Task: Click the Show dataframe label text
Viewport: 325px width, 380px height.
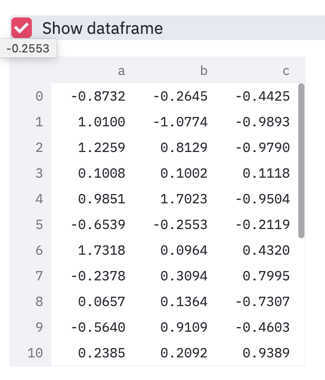Action: [x=102, y=28]
